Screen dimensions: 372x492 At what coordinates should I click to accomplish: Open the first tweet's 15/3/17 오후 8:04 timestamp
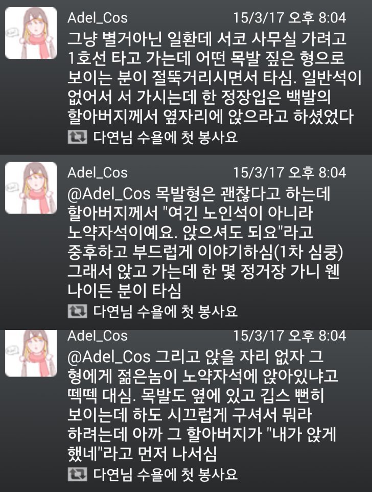pos(290,17)
